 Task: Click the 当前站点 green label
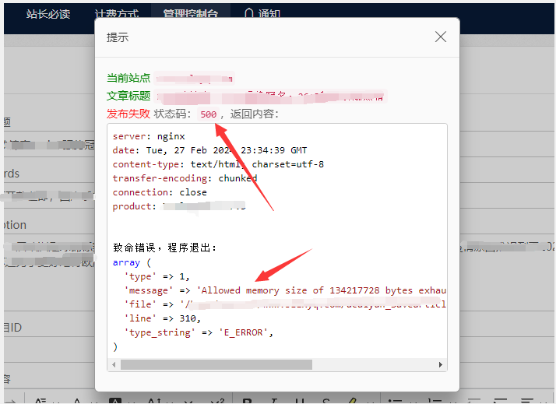pyautogui.click(x=128, y=78)
